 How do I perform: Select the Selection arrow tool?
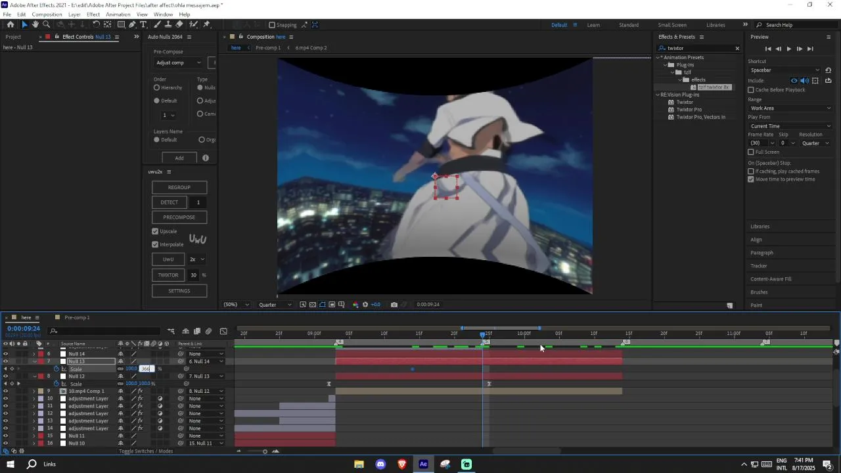point(24,24)
